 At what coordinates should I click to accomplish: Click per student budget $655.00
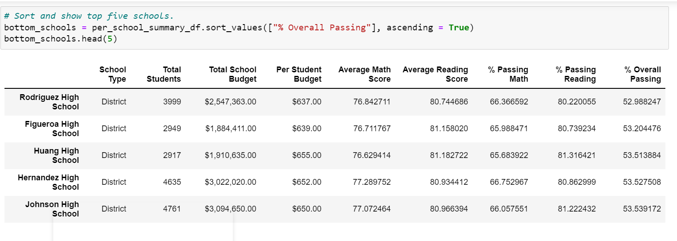pyautogui.click(x=307, y=155)
